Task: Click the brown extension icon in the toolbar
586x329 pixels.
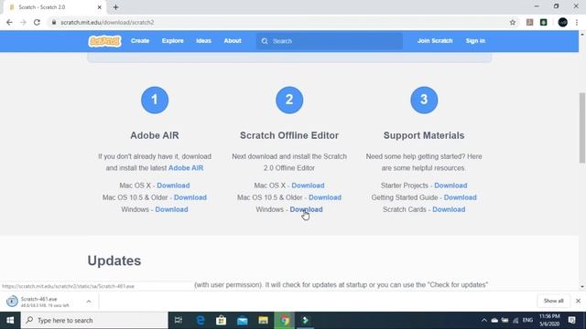Action: pos(529,22)
